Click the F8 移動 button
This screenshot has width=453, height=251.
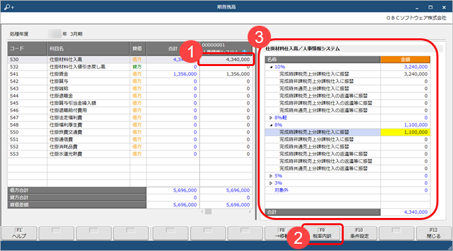point(282,233)
